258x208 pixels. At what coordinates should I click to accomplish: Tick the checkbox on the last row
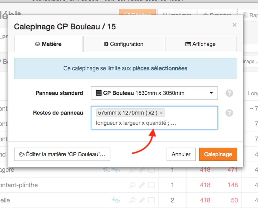point(151,200)
